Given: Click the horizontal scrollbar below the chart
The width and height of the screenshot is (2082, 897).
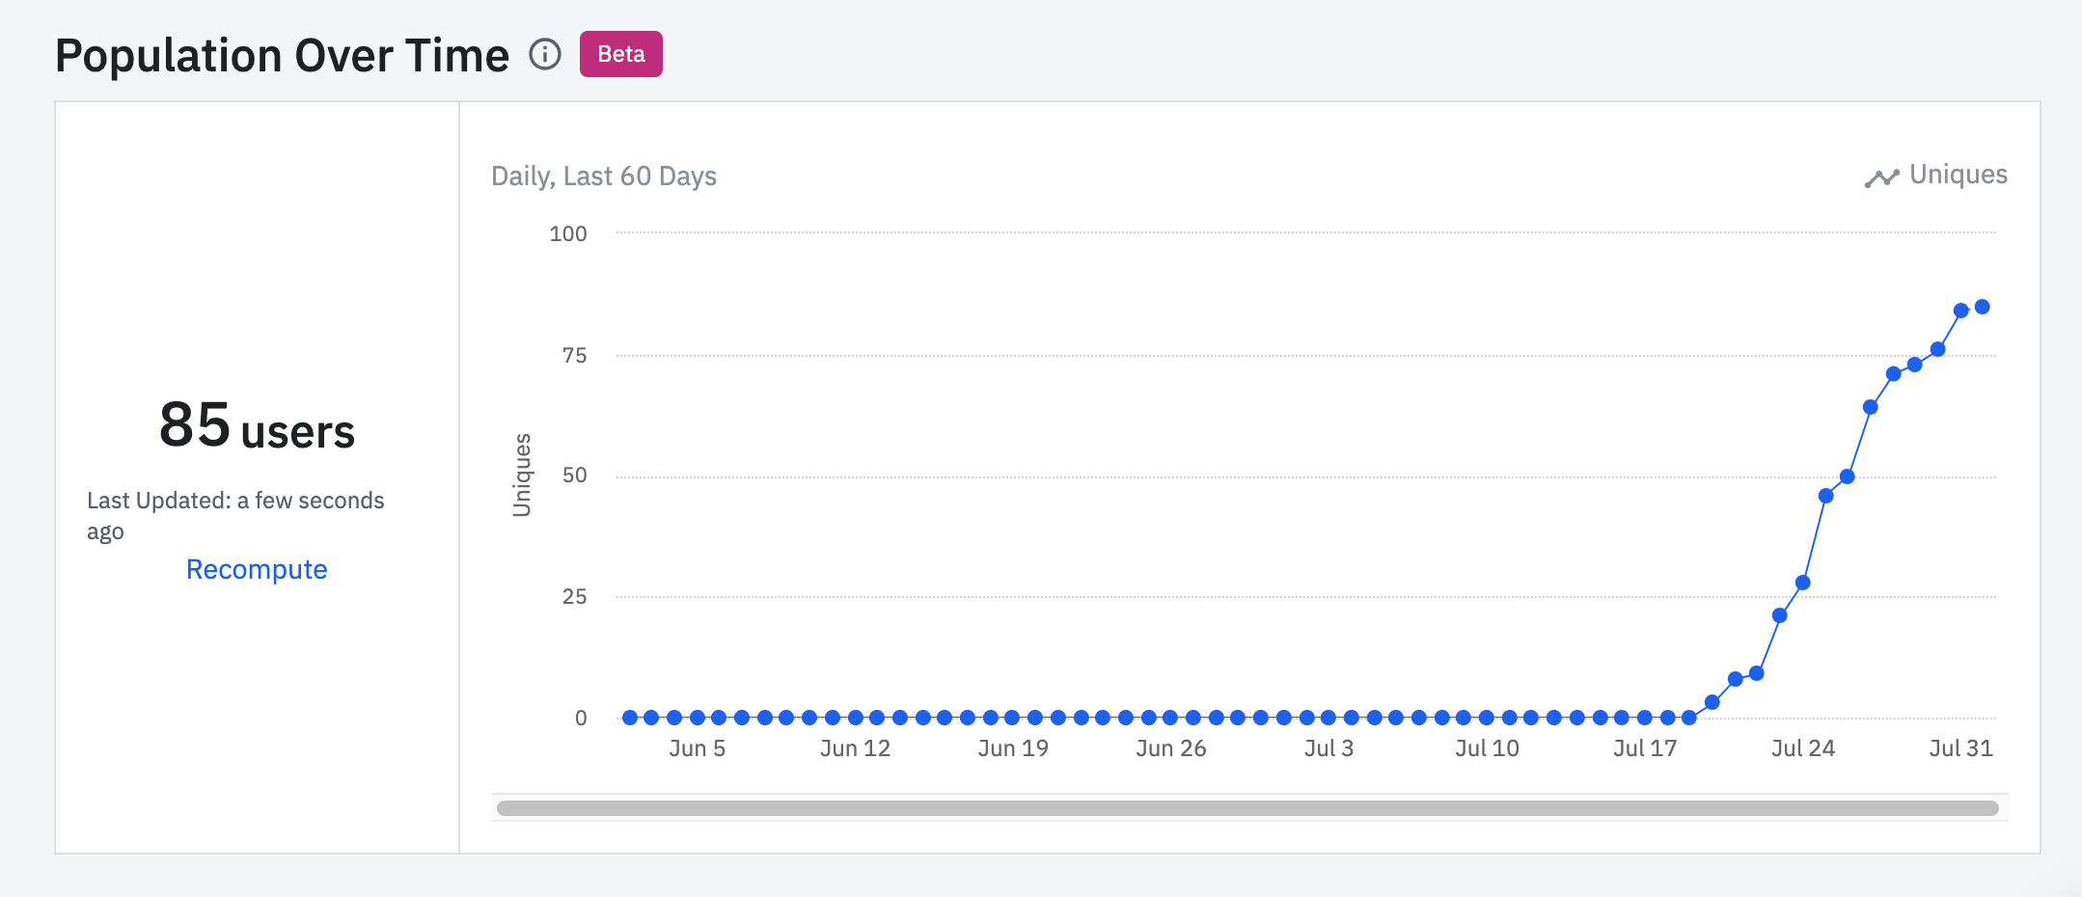Looking at the screenshot, I should coord(1246,808).
